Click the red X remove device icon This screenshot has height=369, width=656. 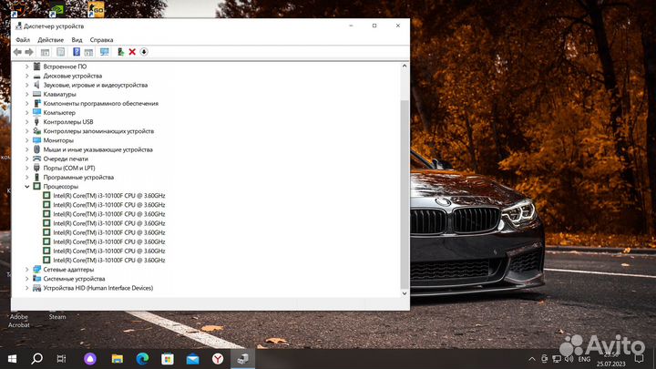(x=132, y=52)
